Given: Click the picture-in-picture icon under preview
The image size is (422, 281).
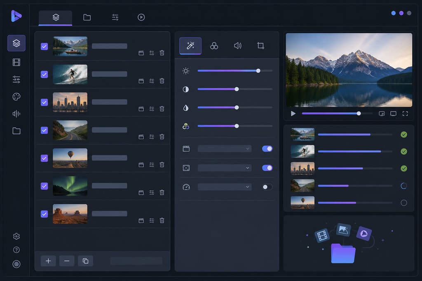Looking at the screenshot, I should [382, 114].
